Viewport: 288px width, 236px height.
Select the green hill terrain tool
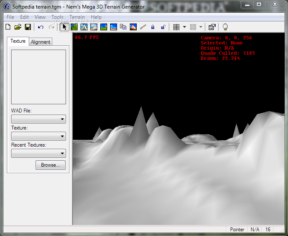[x=74, y=27]
